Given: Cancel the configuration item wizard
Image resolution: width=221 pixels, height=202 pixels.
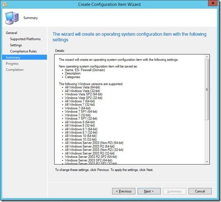Looking at the screenshot, I should (200, 191).
